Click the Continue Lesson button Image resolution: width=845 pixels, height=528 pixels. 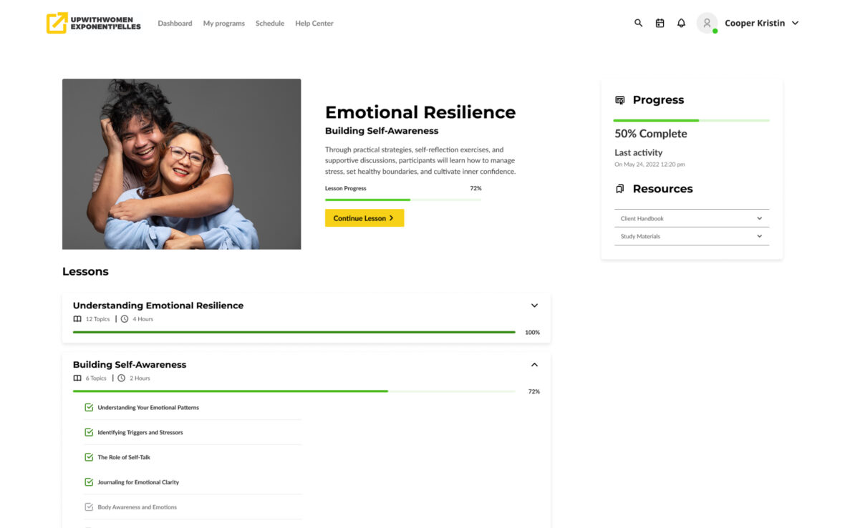364,217
